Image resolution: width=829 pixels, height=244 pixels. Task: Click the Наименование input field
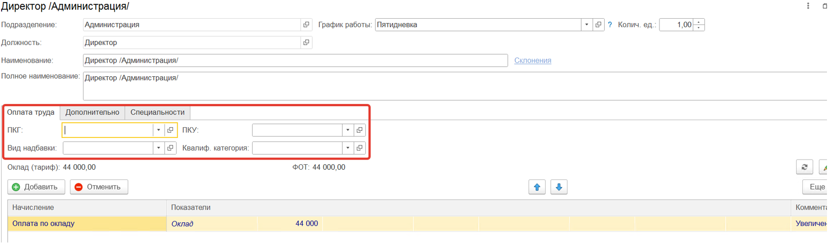coord(295,61)
